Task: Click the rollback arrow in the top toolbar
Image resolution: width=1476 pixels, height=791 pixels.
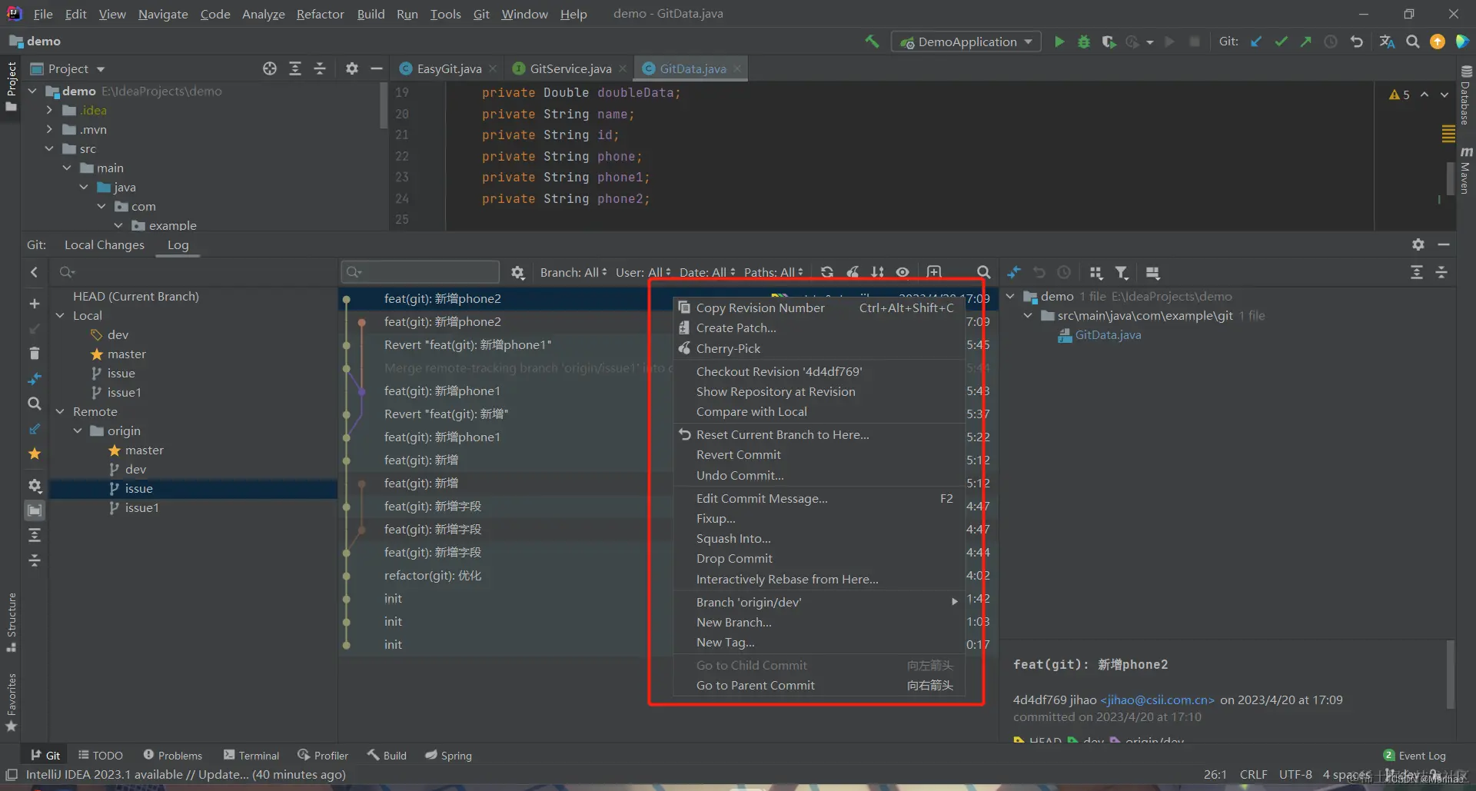Action: 1357,42
